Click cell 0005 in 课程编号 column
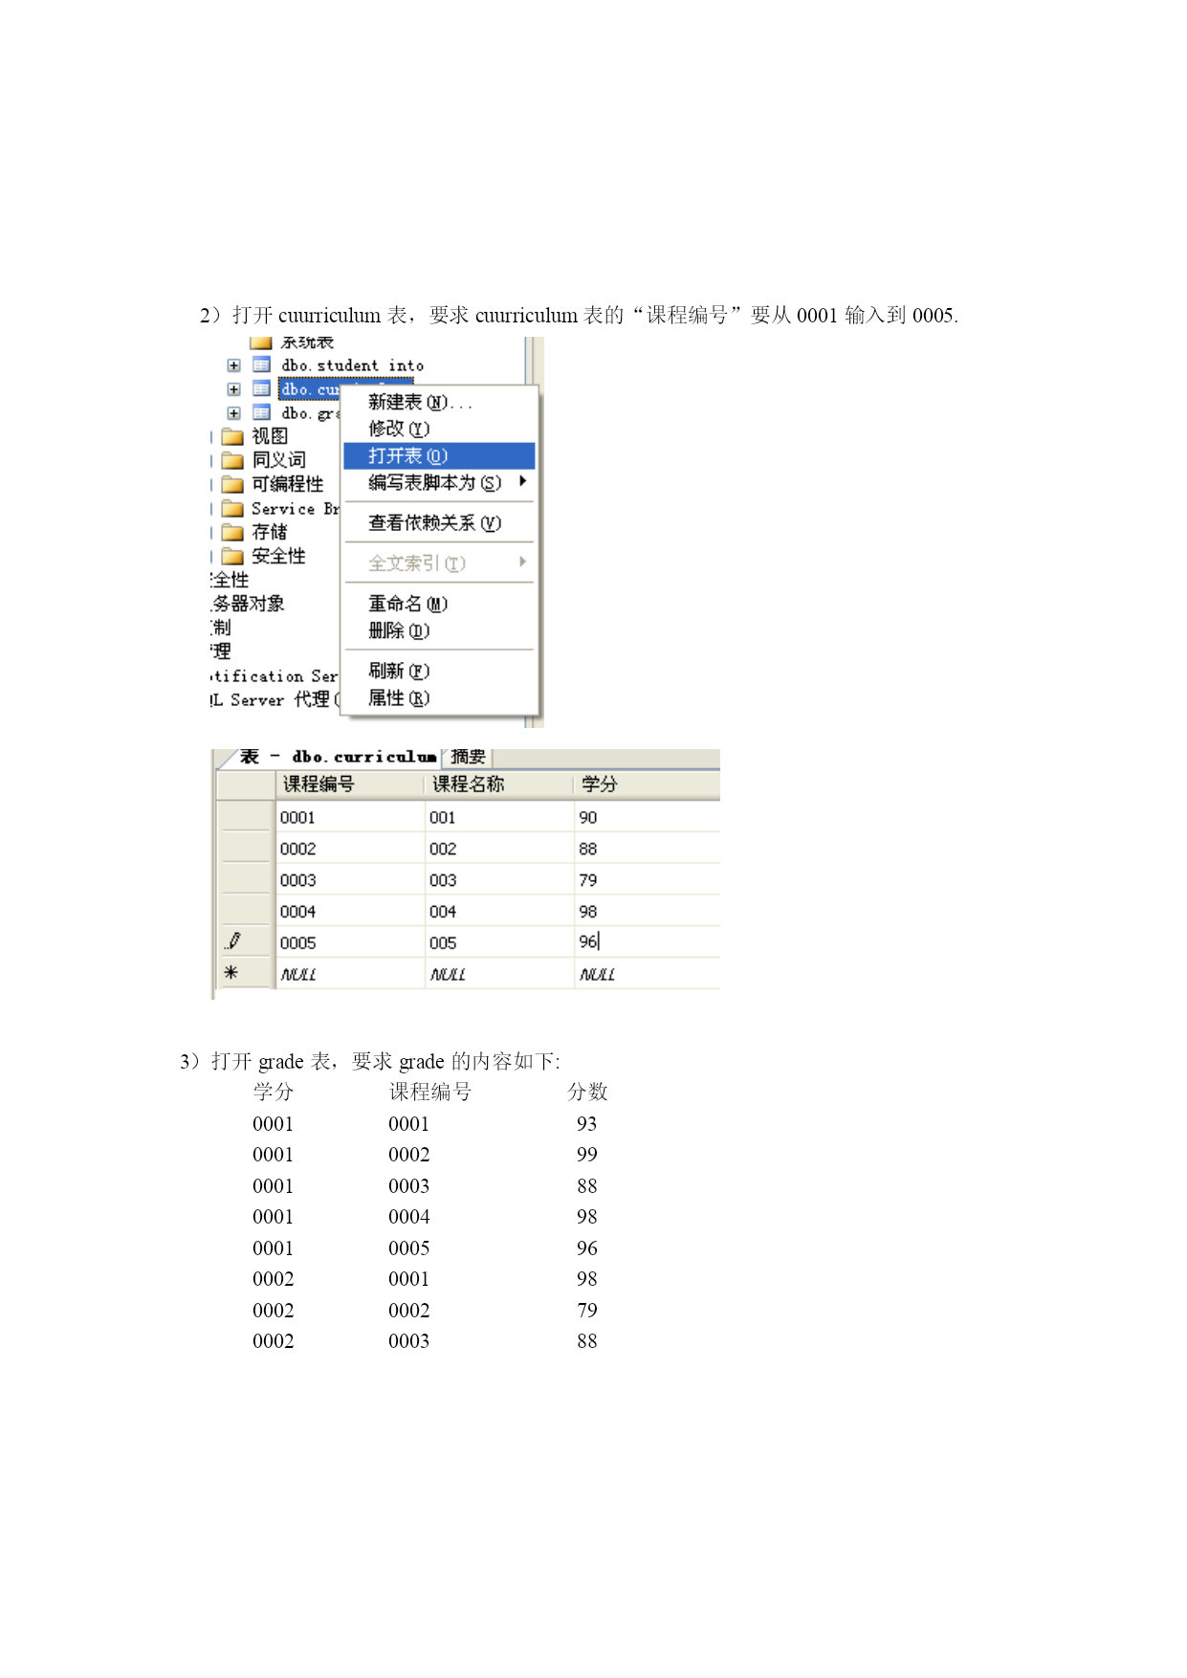Image resolution: width=1187 pixels, height=1678 pixels. click(x=350, y=942)
